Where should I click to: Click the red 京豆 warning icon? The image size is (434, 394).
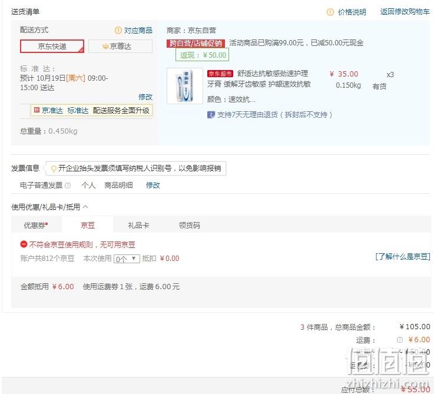[24, 244]
